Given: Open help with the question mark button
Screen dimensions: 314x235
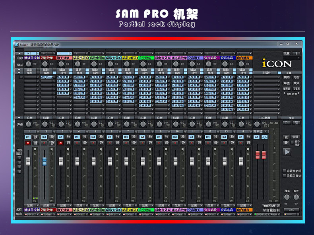Looking at the screenshot, I should [x=296, y=53].
